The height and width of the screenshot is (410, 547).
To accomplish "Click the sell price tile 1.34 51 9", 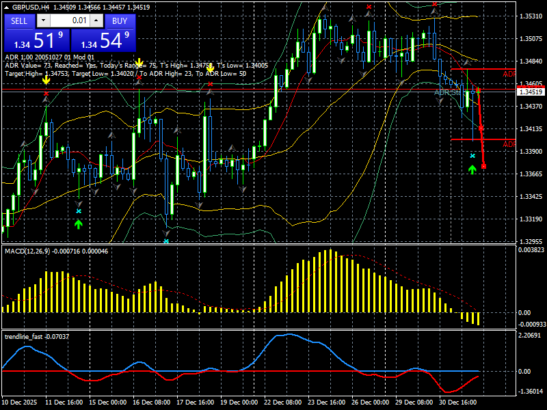I will (x=37, y=40).
